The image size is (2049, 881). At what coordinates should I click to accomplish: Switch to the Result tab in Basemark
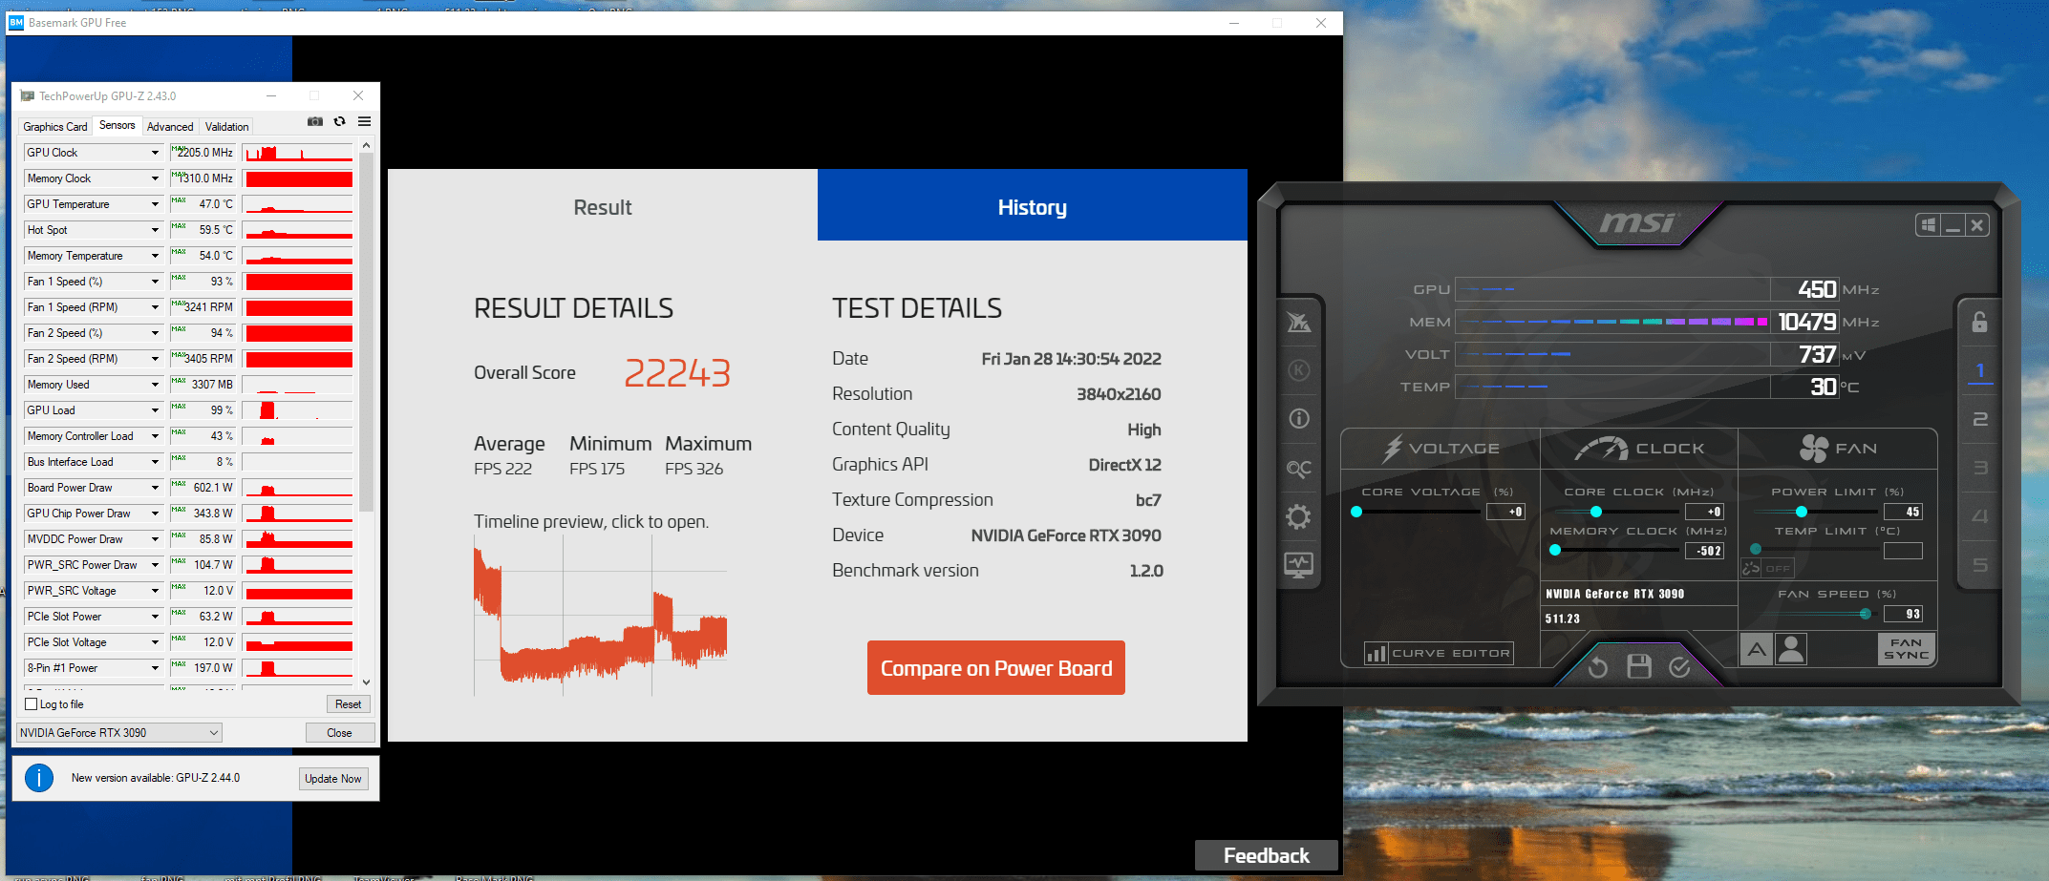[x=603, y=207]
